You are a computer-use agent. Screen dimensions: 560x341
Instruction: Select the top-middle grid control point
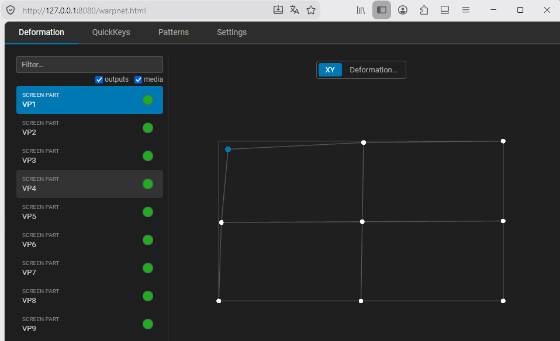[364, 142]
